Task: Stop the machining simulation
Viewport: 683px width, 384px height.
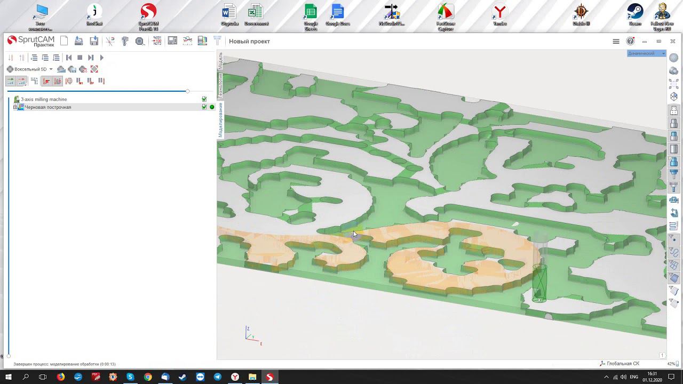Action: 80,58
